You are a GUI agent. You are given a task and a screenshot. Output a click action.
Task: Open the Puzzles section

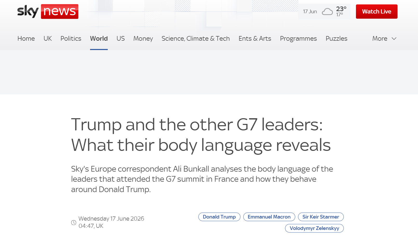336,39
